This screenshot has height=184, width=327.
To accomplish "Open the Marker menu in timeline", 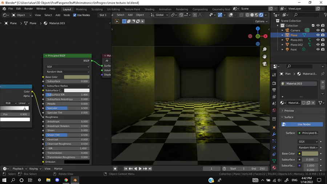I will 58,169.
